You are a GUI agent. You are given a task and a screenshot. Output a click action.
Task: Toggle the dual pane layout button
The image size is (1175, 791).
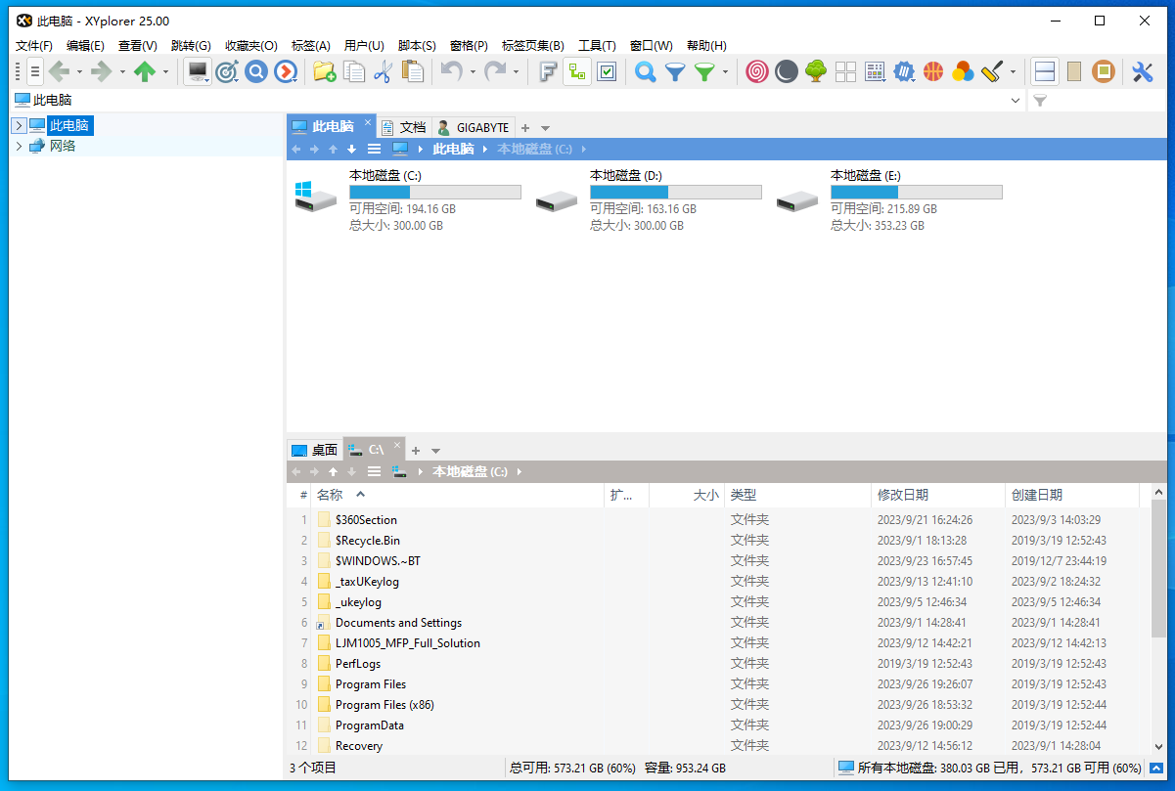[1045, 71]
